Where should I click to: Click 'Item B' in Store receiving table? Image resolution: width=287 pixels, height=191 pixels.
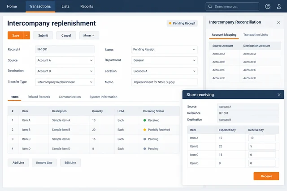pos(194,146)
